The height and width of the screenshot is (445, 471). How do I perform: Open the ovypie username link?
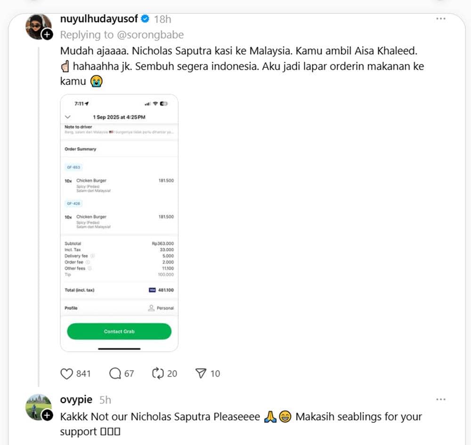pyautogui.click(x=76, y=399)
